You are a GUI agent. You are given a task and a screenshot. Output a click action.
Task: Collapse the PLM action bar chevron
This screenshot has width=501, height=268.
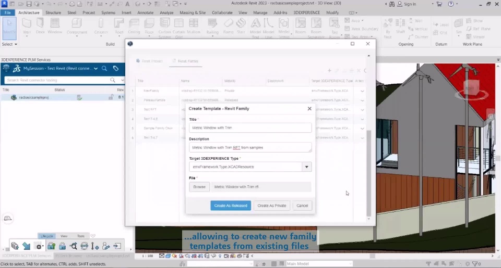point(93,236)
